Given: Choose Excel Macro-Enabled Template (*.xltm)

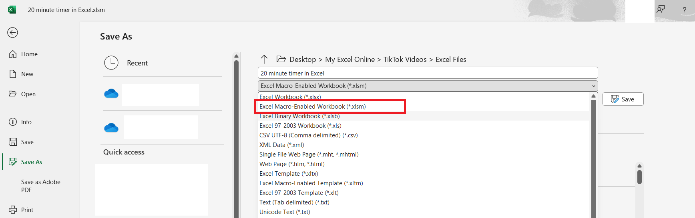Looking at the screenshot, I should click(424, 183).
